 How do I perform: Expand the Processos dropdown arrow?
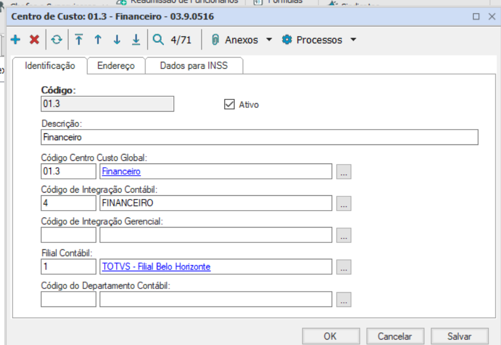click(x=353, y=40)
